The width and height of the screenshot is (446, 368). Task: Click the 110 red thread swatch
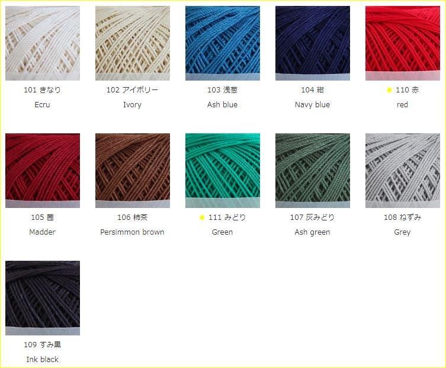tap(403, 43)
